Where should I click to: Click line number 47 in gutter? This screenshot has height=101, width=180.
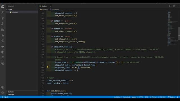(x=42, y=21)
